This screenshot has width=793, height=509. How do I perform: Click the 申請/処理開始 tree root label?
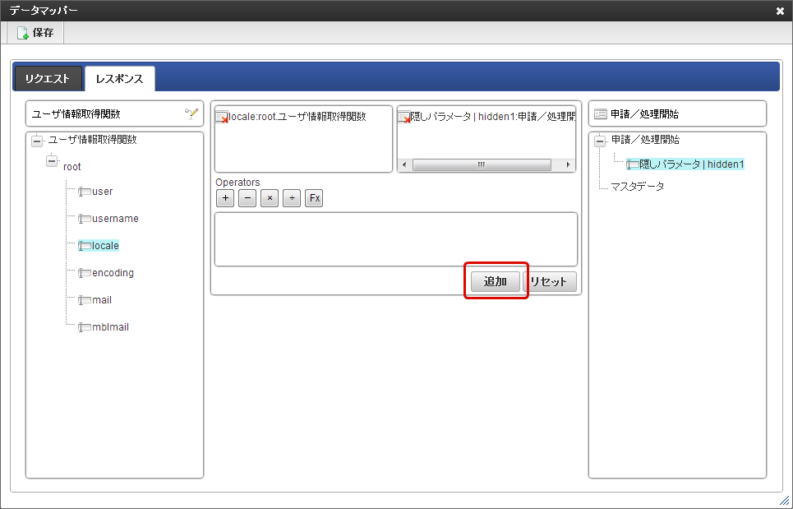pyautogui.click(x=645, y=140)
